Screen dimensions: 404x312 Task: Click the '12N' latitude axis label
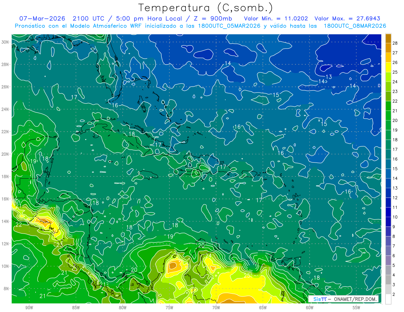[x=5, y=244]
